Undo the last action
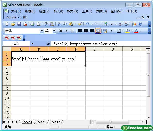 click(87, 24)
